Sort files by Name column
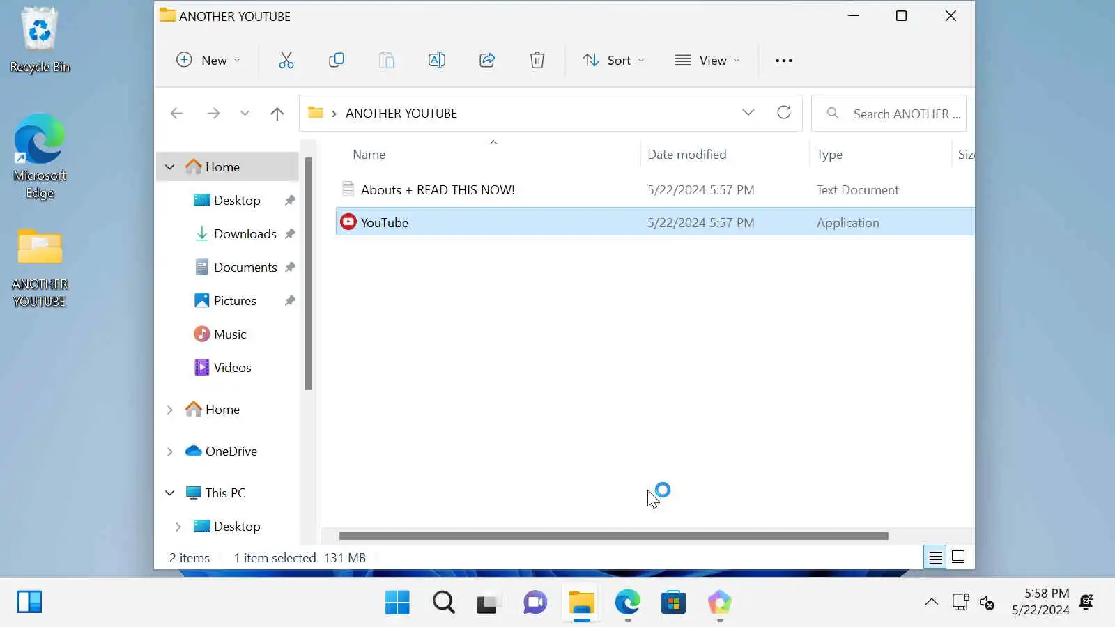The width and height of the screenshot is (1115, 627). (x=369, y=155)
